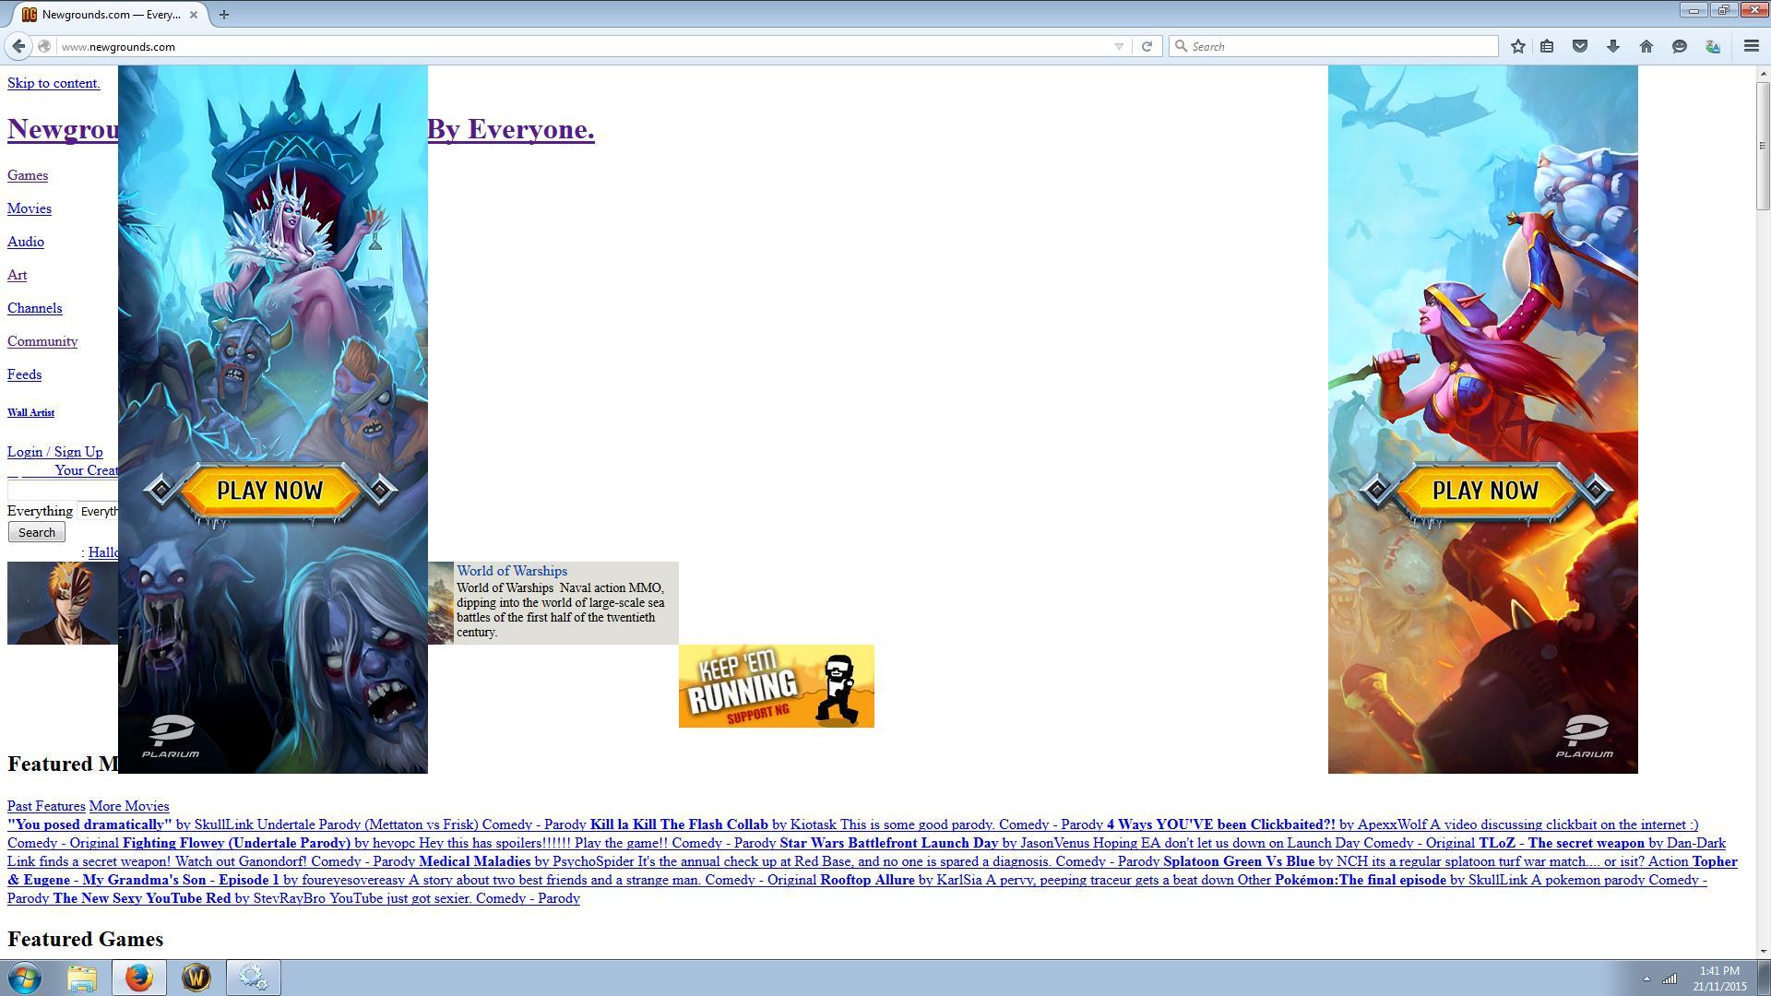
Task: Go to homepage via the Home icon
Action: (1645, 46)
